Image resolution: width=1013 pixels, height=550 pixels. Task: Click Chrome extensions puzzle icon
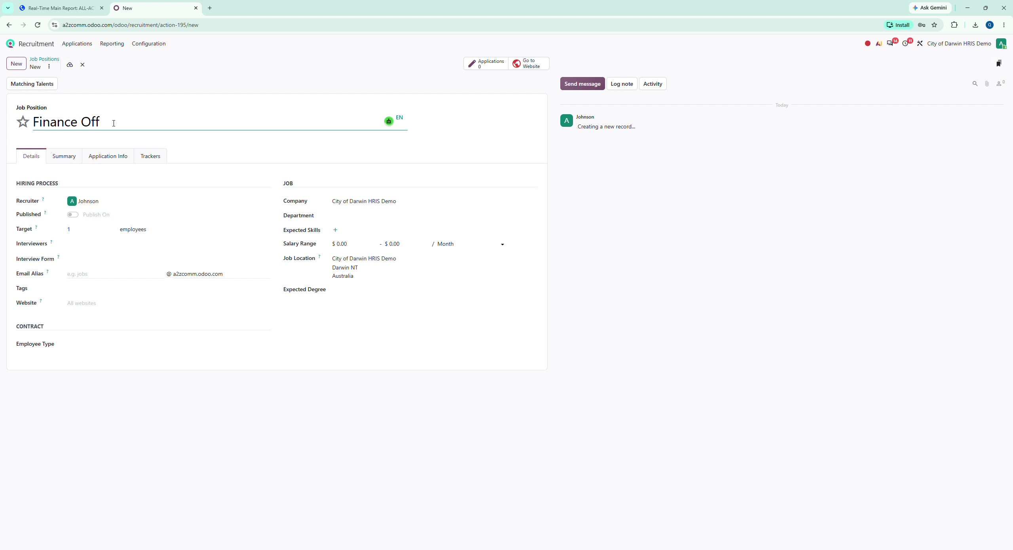pos(954,25)
